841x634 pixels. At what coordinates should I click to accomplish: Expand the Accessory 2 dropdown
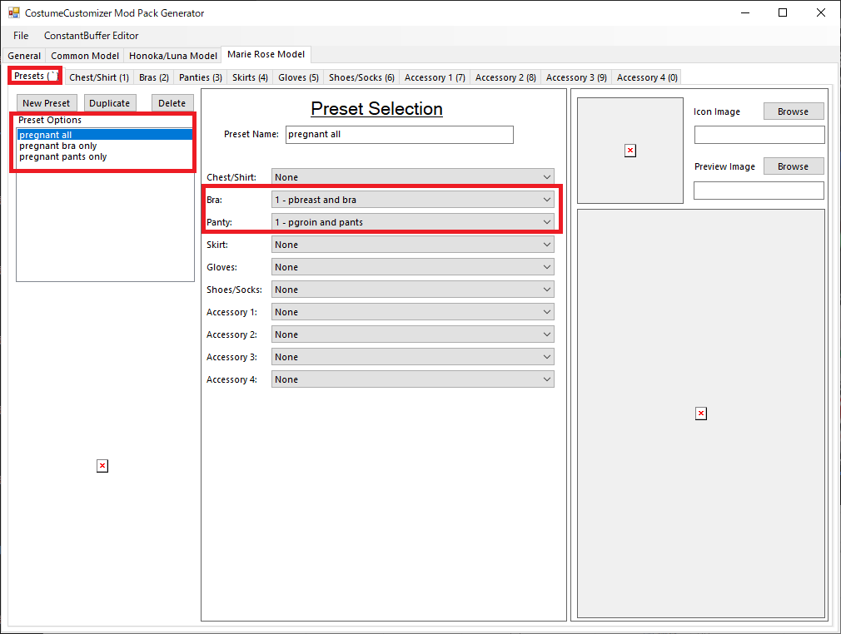click(412, 334)
